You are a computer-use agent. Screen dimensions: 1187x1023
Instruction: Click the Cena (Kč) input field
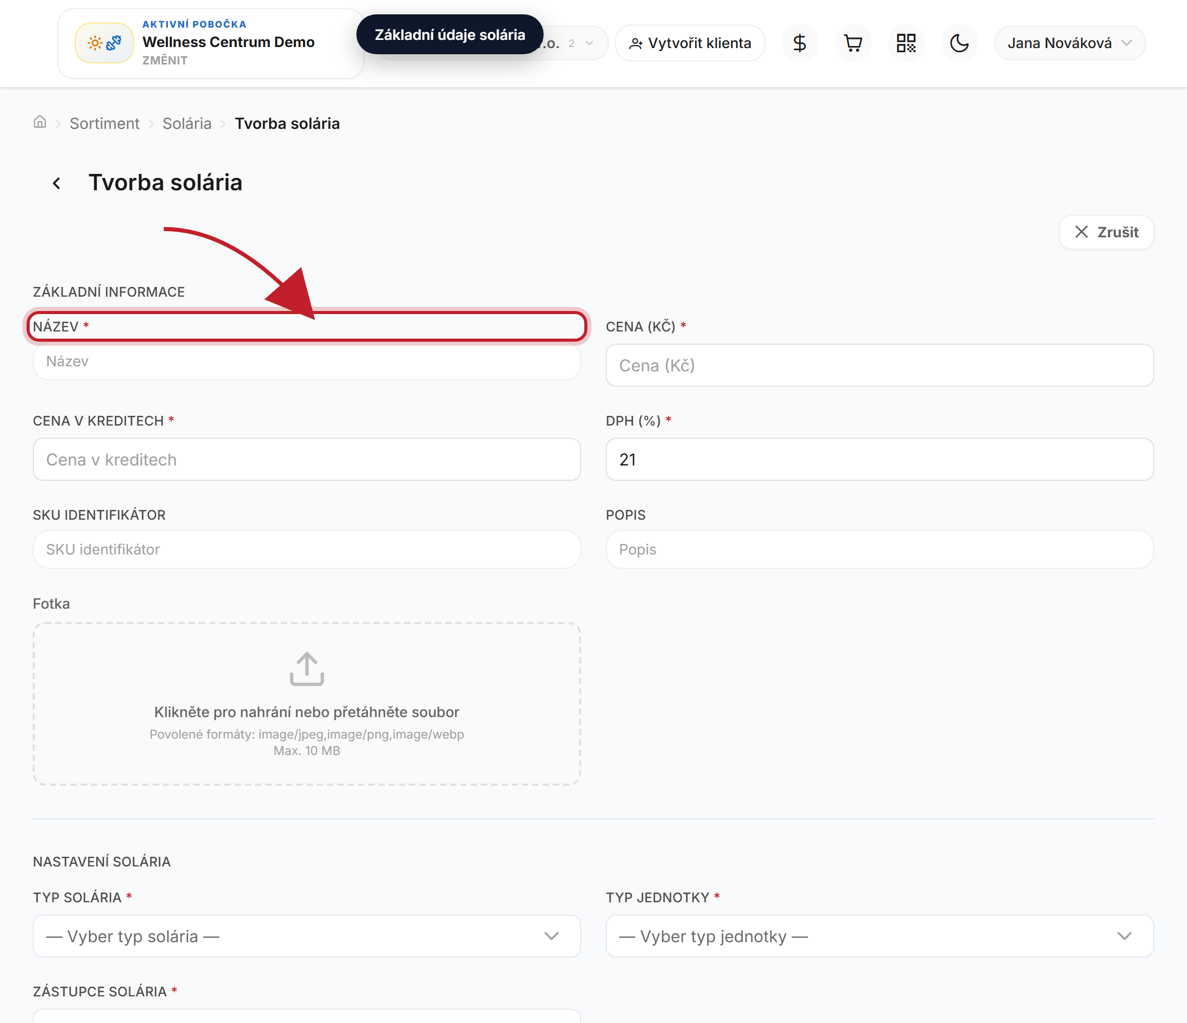click(x=880, y=365)
